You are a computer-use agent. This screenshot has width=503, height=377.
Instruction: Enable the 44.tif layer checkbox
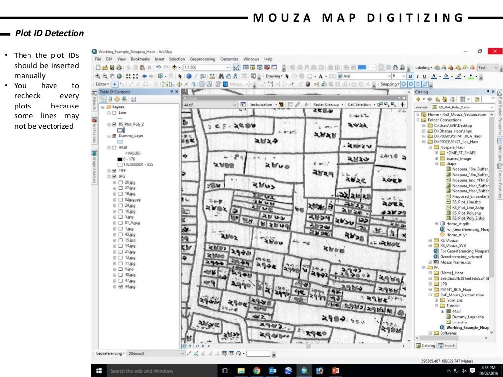(114, 147)
